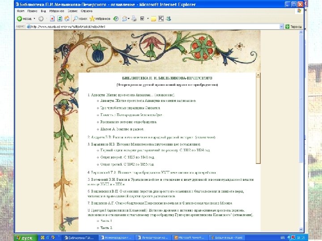This screenshot has width=322, height=241.
Task: Open the Start (пуск) button
Action: tap(26, 238)
